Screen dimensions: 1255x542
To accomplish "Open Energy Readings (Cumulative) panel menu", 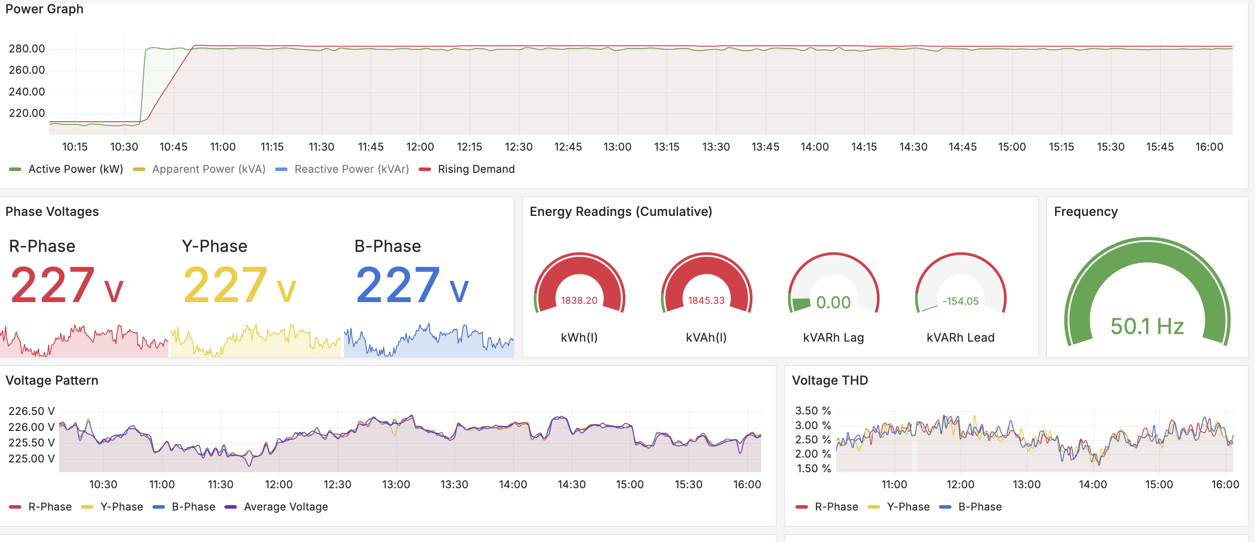I will pos(620,211).
